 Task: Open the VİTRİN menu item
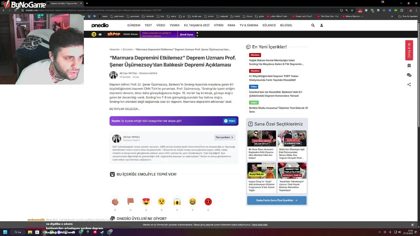[x=219, y=25]
